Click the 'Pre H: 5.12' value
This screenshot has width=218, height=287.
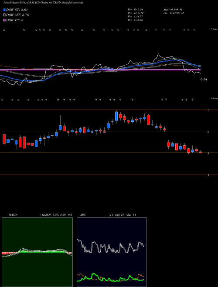tap(136, 13)
